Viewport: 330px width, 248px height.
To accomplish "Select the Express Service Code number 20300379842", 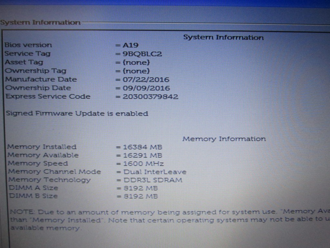I will [x=150, y=97].
